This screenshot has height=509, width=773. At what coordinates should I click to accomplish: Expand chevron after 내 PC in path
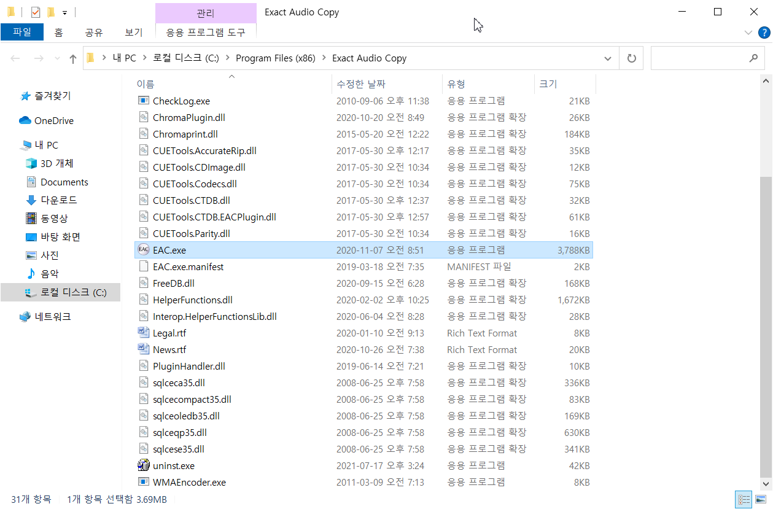144,58
